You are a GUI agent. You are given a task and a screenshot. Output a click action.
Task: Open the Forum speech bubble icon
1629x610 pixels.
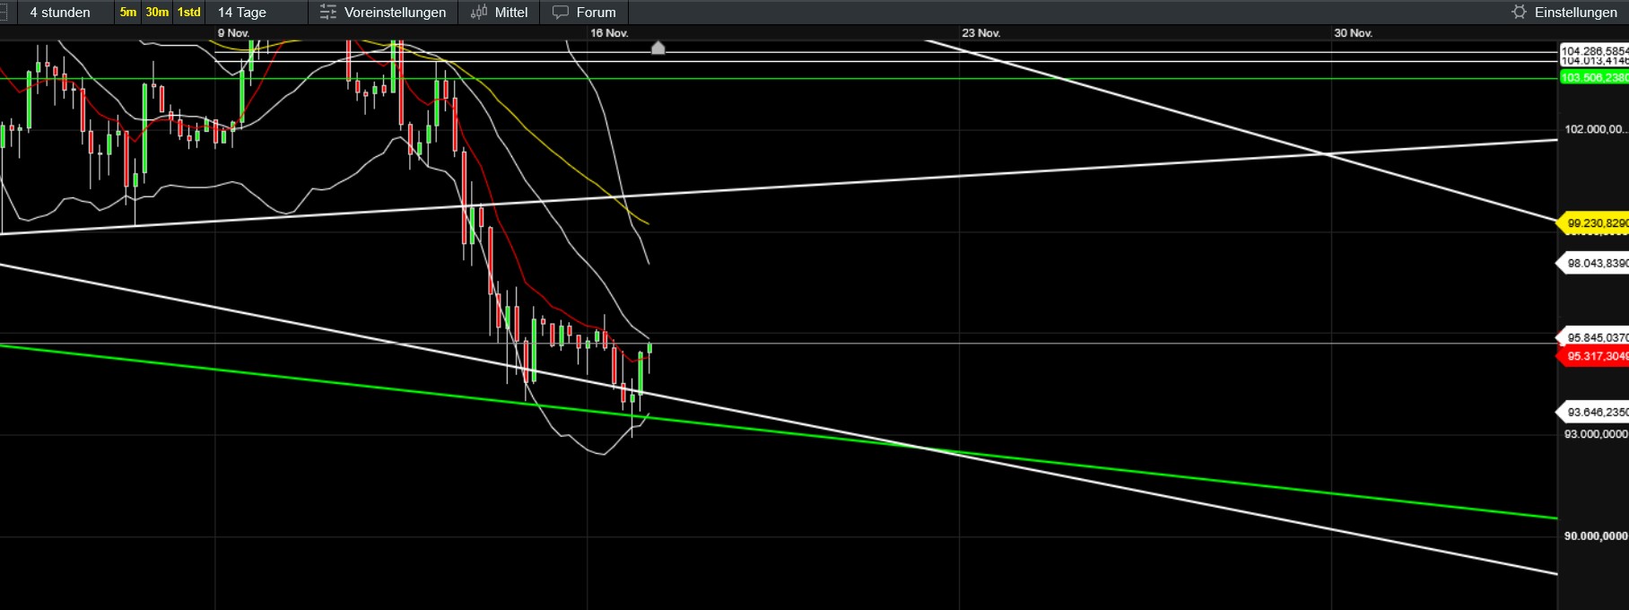coord(561,13)
